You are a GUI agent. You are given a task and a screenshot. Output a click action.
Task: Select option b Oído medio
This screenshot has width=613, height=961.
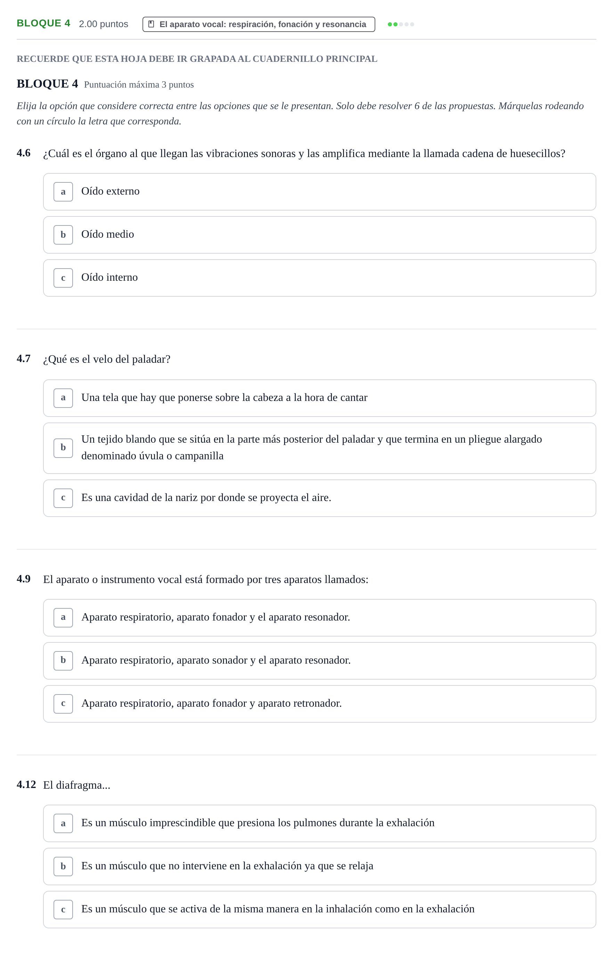click(319, 235)
